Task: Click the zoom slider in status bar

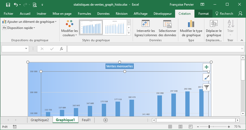Action: tap(209, 127)
